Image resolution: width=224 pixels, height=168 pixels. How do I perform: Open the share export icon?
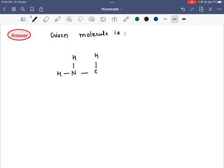41,9
